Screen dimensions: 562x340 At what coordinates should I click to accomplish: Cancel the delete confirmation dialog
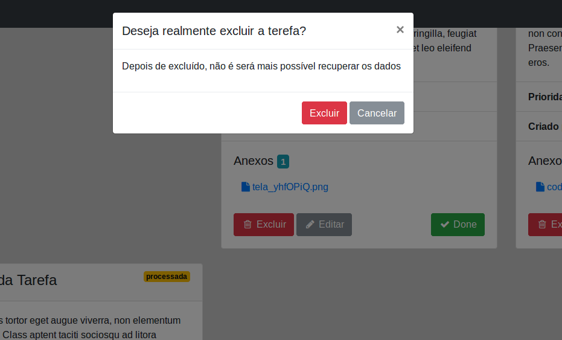[x=377, y=113]
